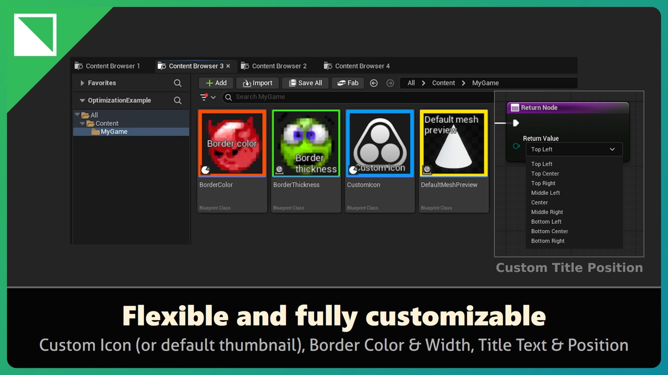The image size is (668, 375).
Task: Click the search icon beside Favorites
Action: (178, 83)
